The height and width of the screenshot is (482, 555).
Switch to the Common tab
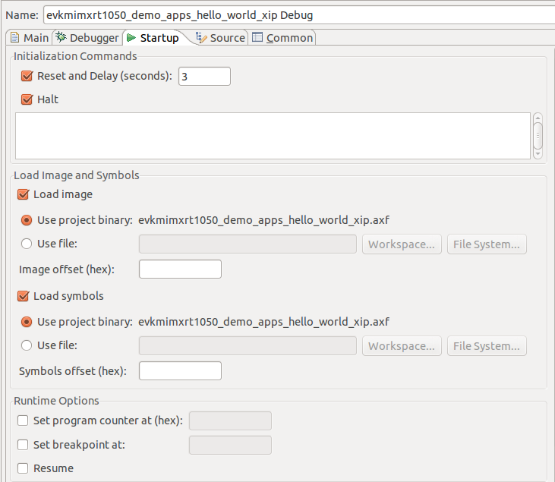point(282,37)
